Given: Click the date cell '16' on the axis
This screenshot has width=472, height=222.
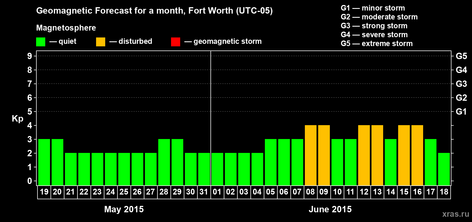Looking at the screenshot, I should [x=417, y=192].
